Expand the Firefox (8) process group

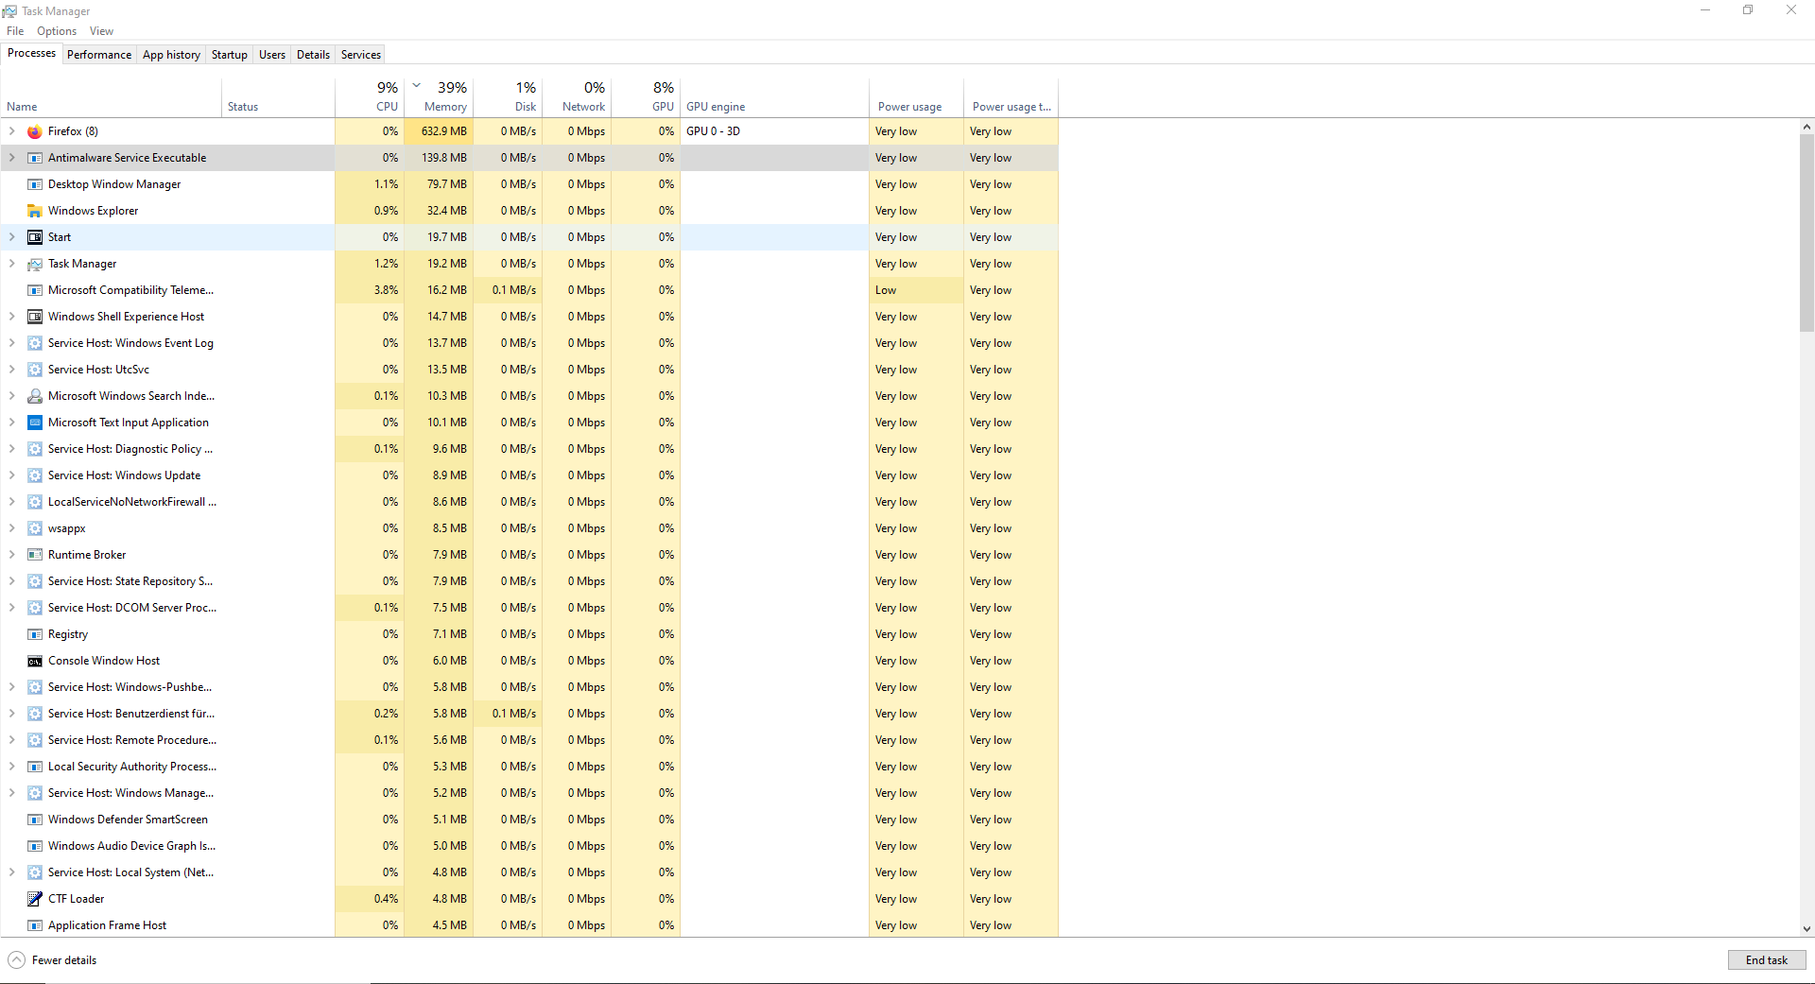coord(12,131)
